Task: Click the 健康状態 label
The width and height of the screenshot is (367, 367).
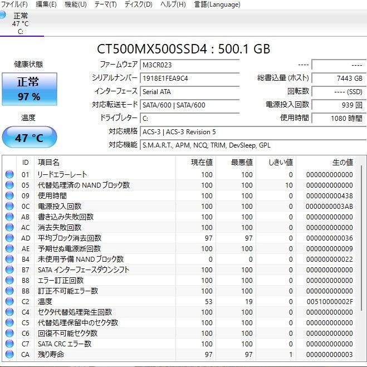Action: 28,64
